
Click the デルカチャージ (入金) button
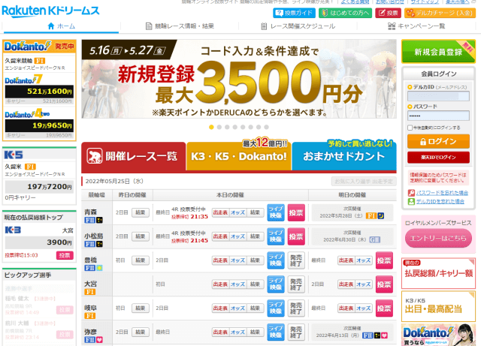pyautogui.click(x=440, y=13)
